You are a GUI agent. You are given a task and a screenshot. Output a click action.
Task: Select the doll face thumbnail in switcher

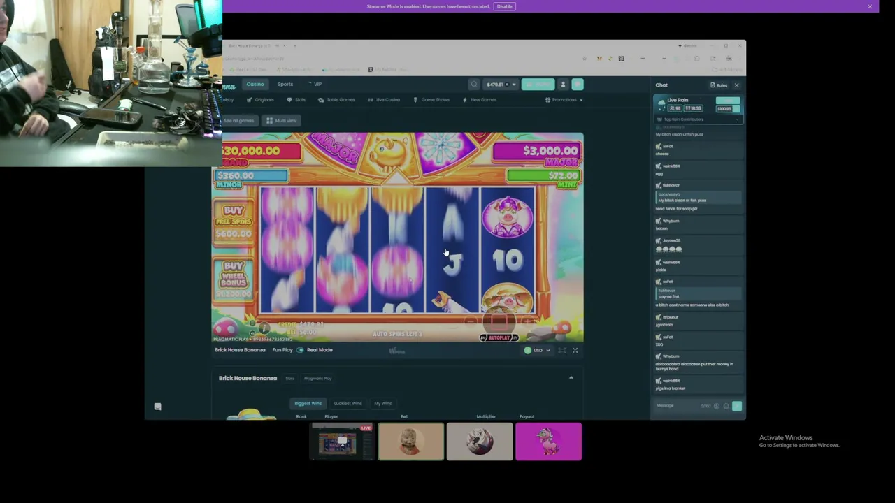coord(411,442)
